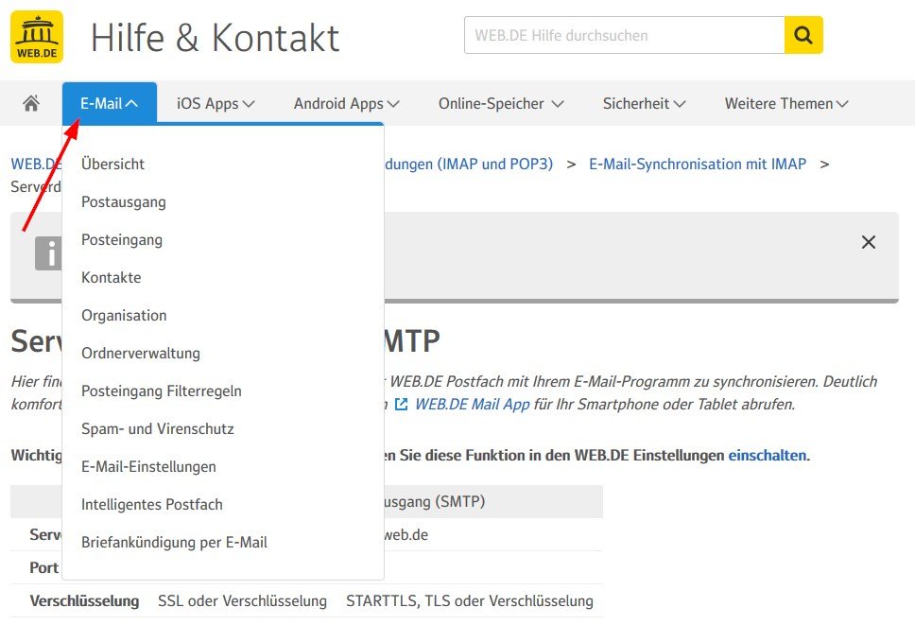Screen dimensions: 915x625
Task: Click the yellow search magnifier button
Action: pos(803,35)
